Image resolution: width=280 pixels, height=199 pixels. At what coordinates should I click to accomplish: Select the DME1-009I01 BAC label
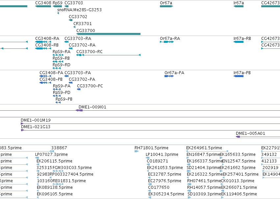point(92,107)
